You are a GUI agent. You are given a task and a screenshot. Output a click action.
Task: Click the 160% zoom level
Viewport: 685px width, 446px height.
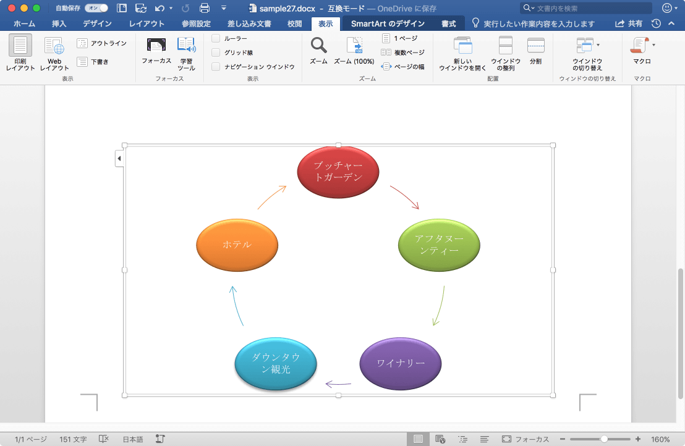pyautogui.click(x=660, y=439)
